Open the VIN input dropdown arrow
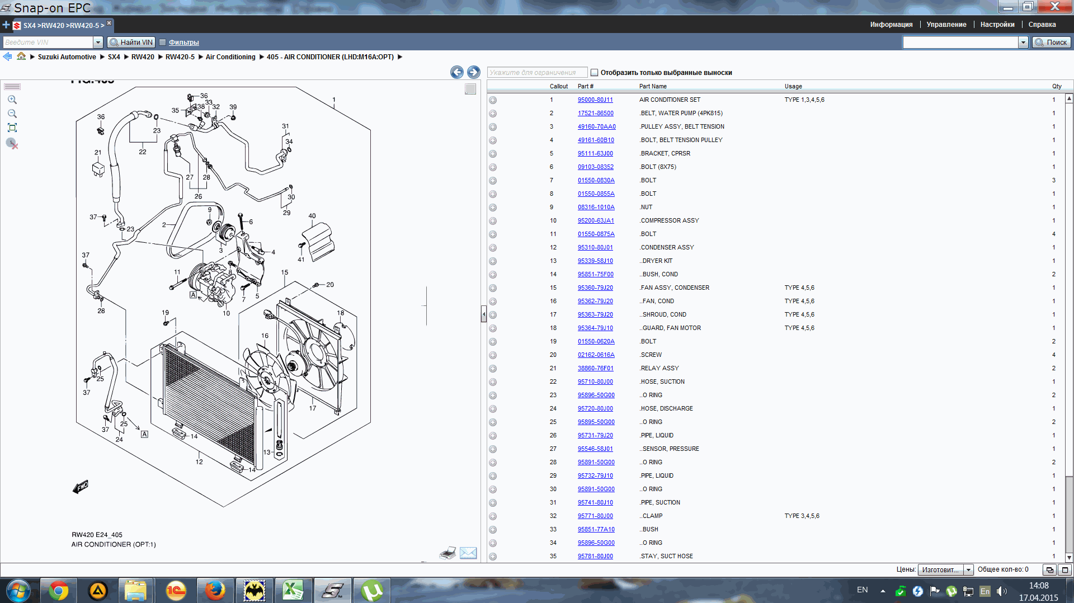The width and height of the screenshot is (1074, 603). point(98,43)
